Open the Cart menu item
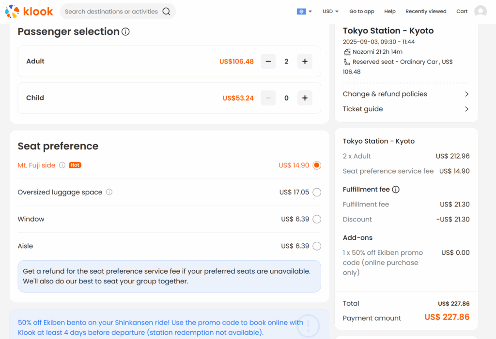The width and height of the screenshot is (496, 339). (462, 12)
